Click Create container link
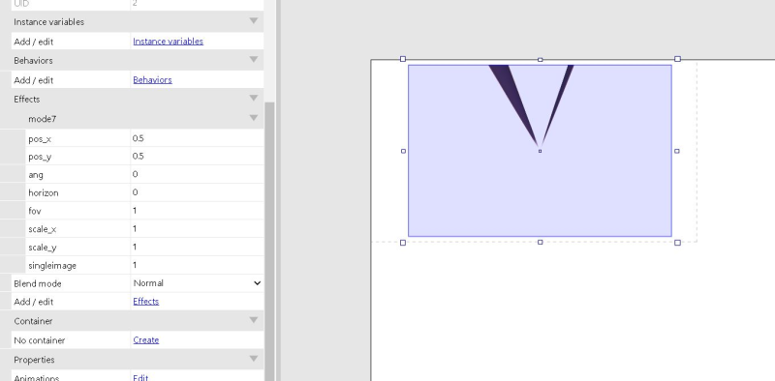This screenshot has height=381, width=775. tap(146, 340)
